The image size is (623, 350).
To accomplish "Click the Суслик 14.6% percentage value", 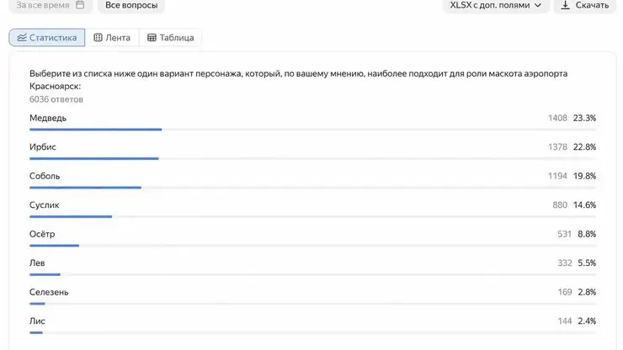I will (x=584, y=205).
